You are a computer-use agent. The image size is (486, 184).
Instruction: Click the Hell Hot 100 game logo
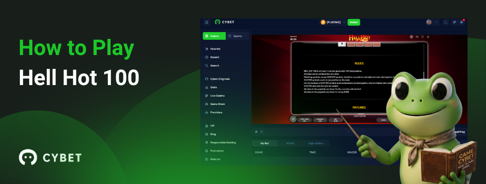(x=360, y=38)
